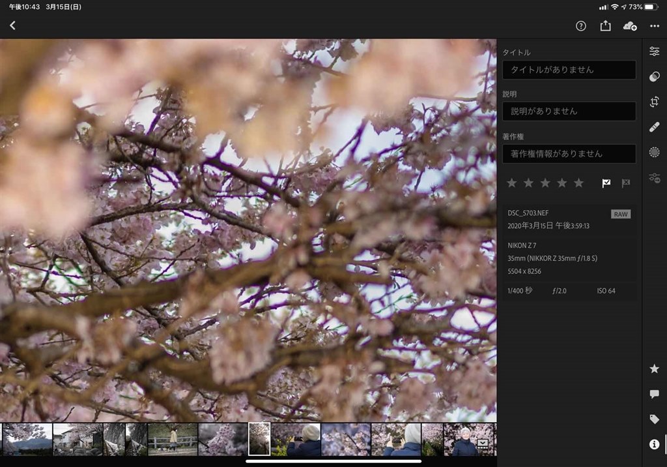Open the Share dialog
The height and width of the screenshot is (467, 667).
pyautogui.click(x=605, y=26)
